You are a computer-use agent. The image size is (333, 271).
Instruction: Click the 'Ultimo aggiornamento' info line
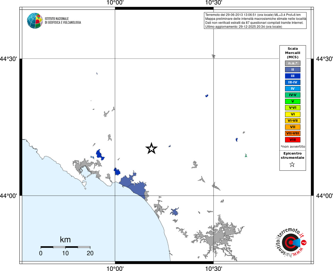(x=244, y=27)
